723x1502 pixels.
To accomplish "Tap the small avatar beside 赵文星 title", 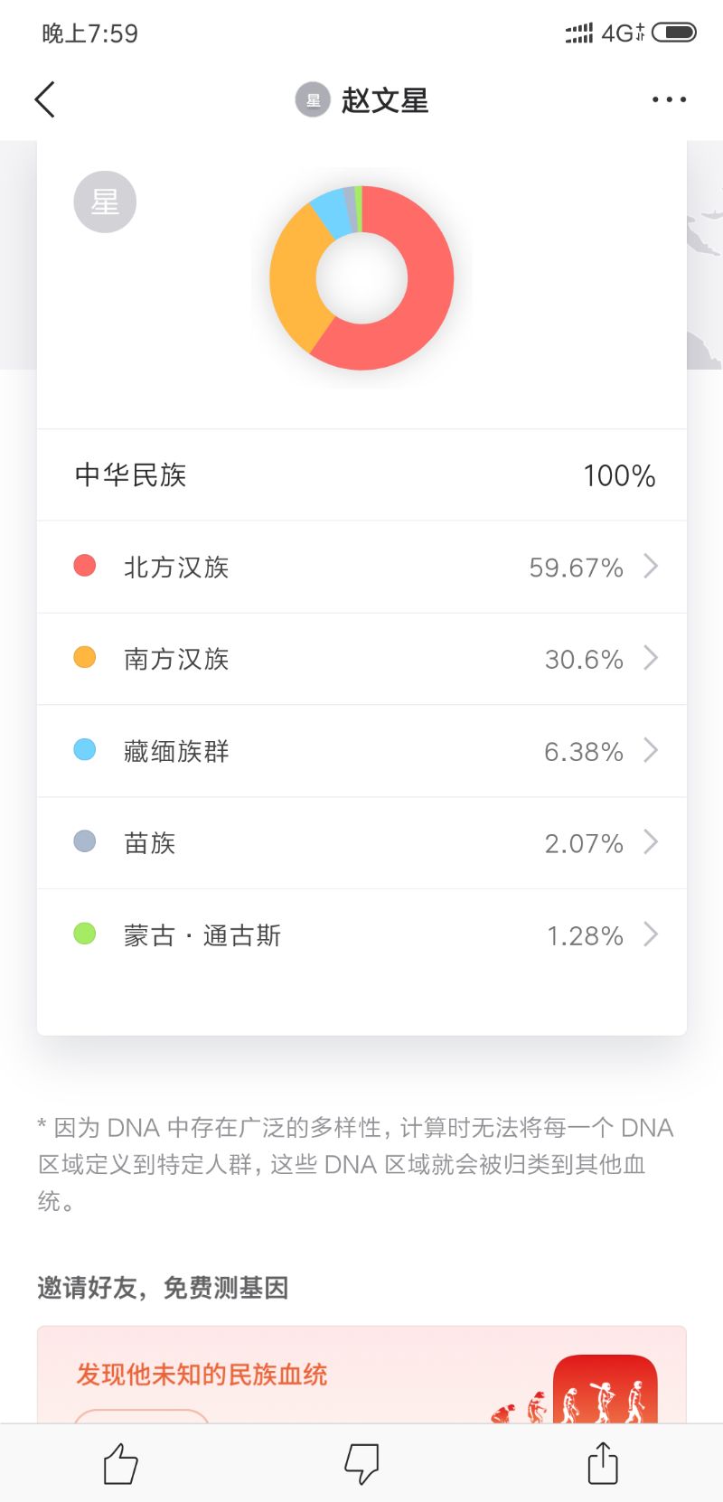I will pyautogui.click(x=313, y=100).
